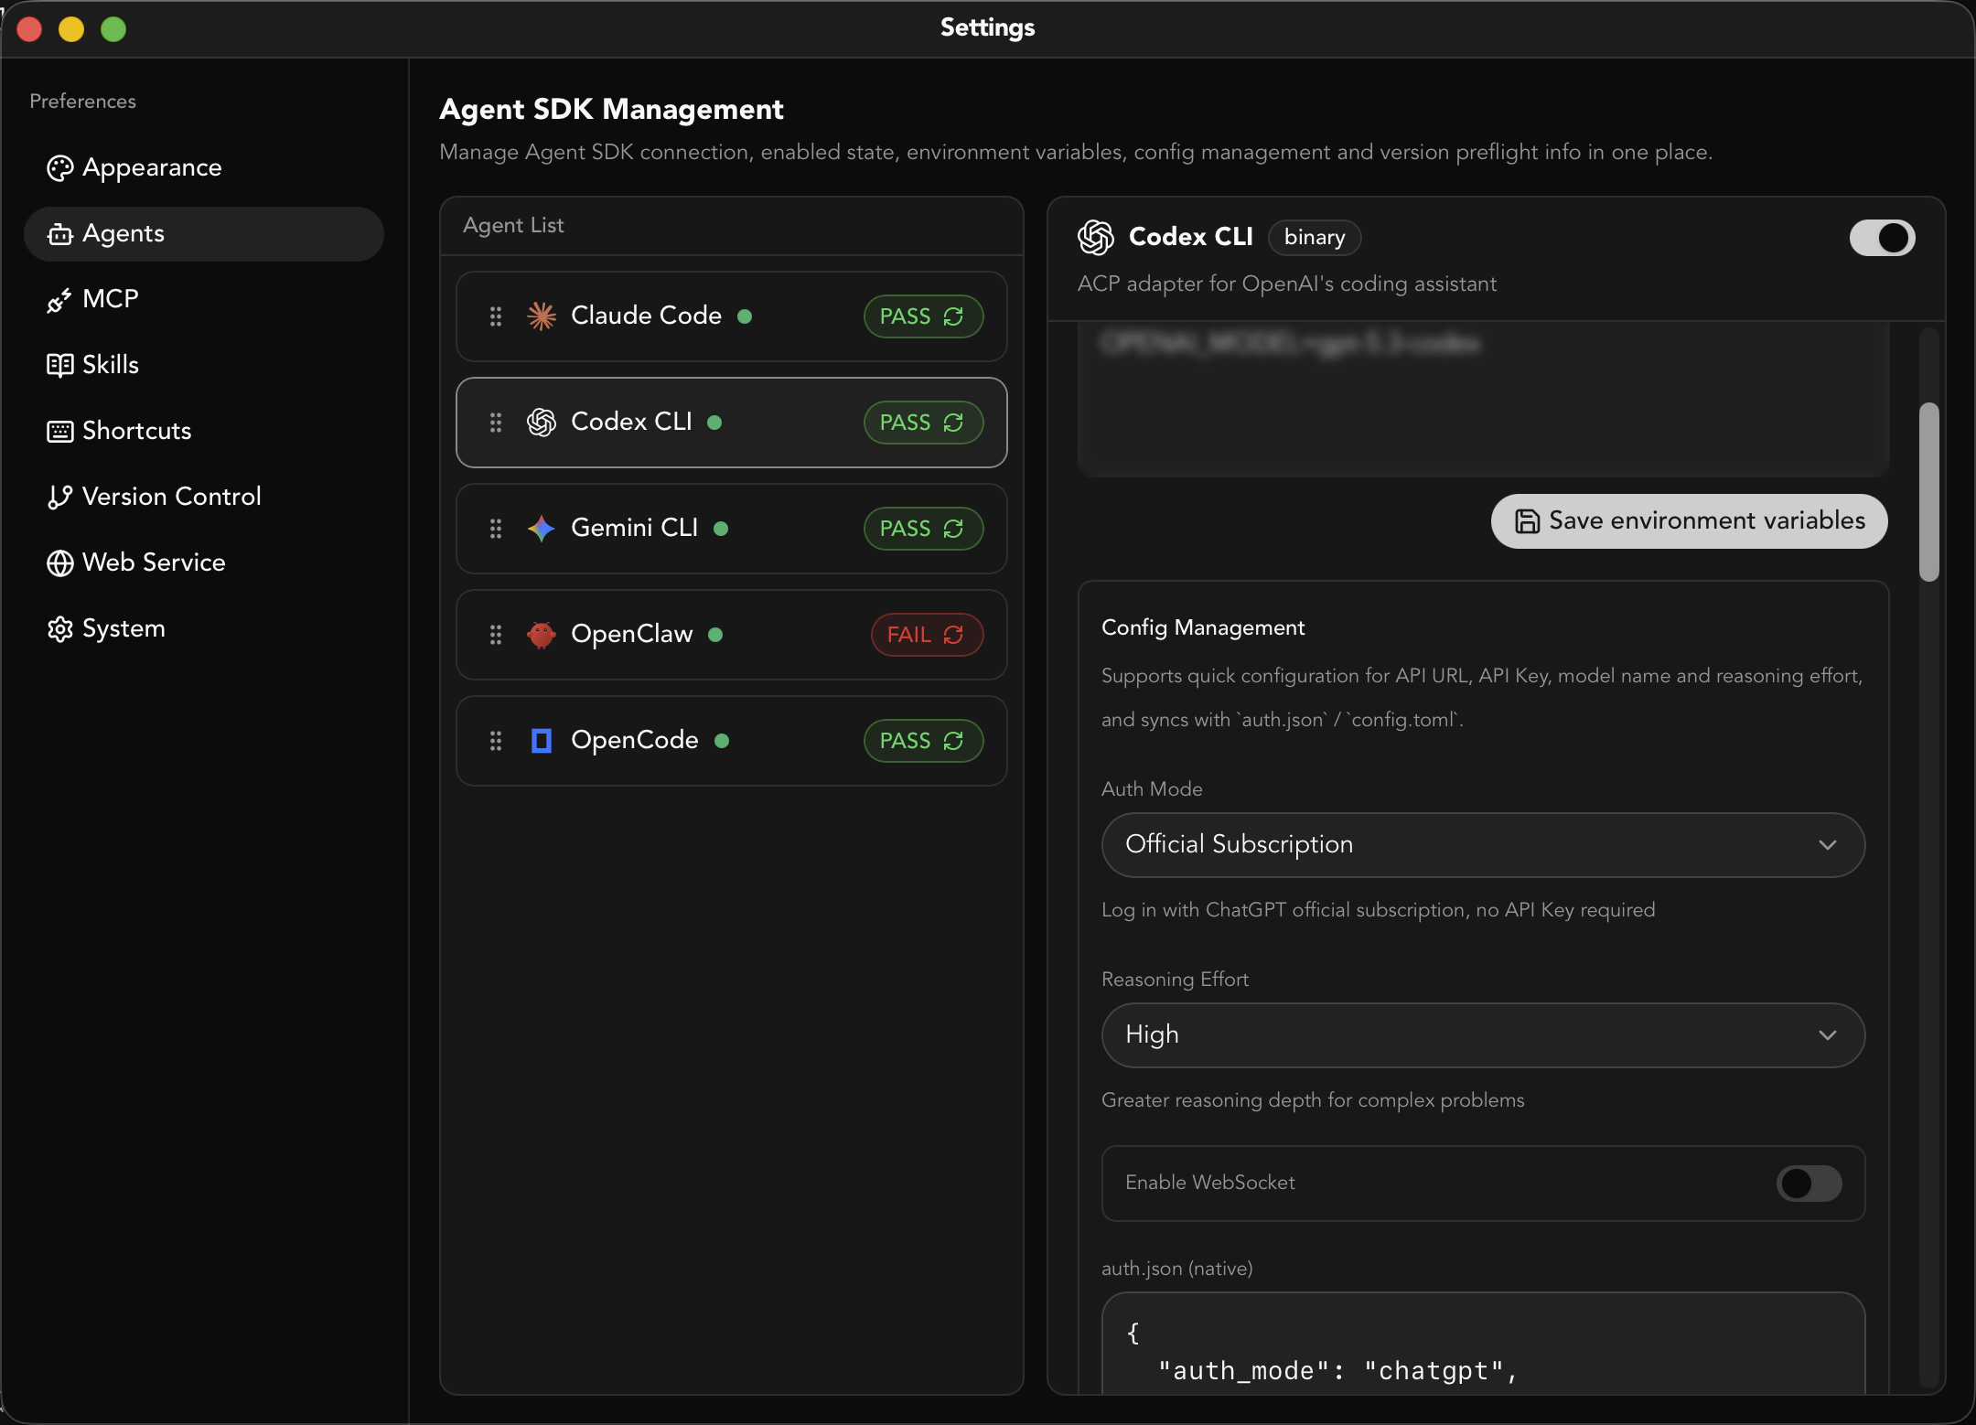Enable the WebSocket switch
The image size is (1976, 1425).
coord(1809,1184)
